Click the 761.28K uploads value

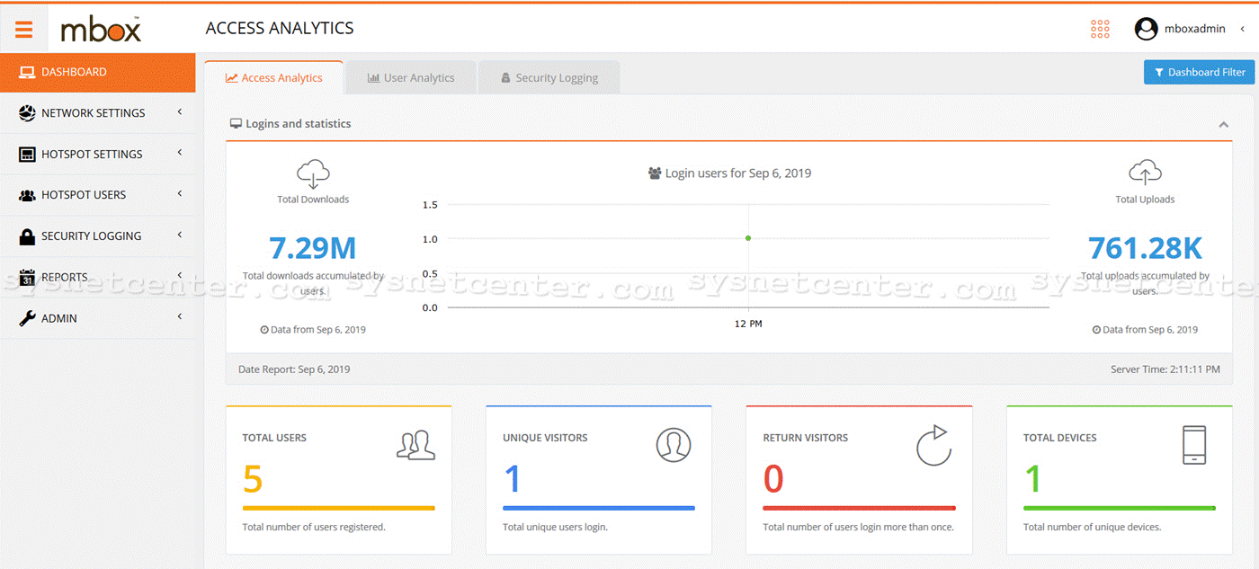(1145, 247)
